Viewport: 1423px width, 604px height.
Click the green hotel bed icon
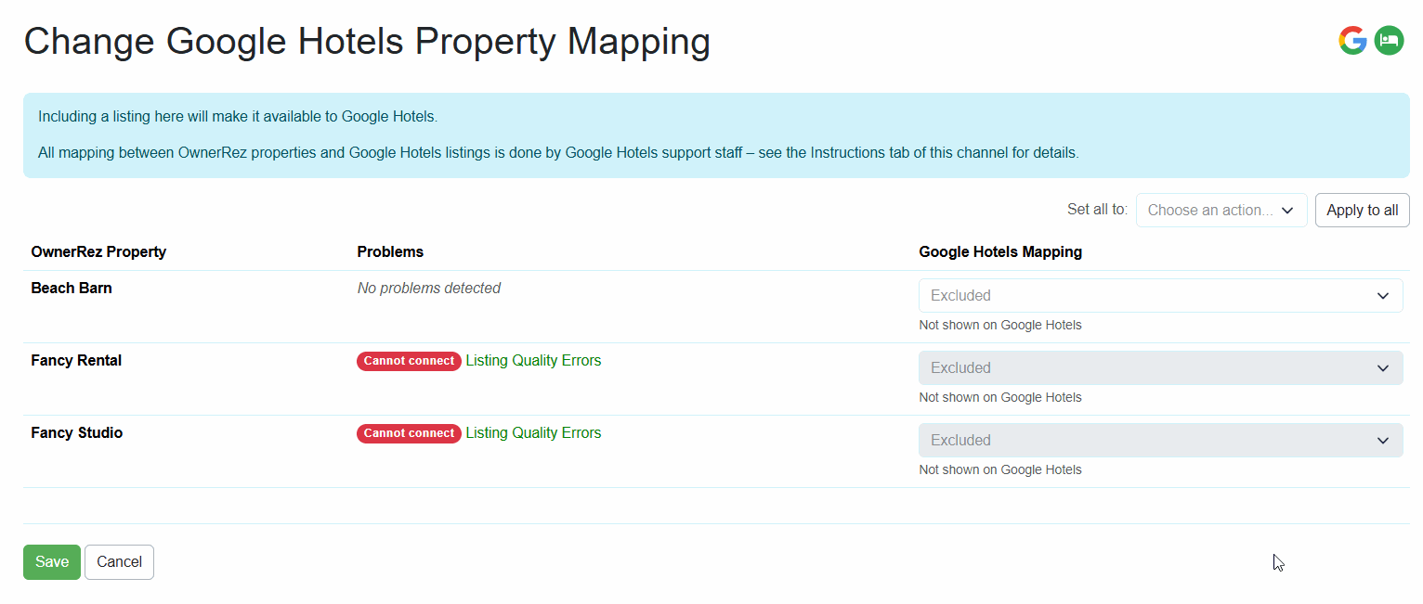[1389, 40]
